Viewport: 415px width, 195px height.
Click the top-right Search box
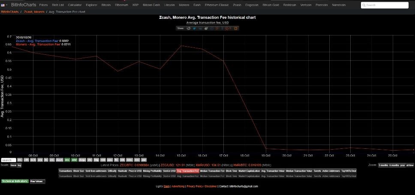[385, 5]
